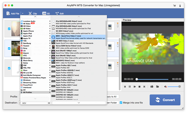Choose iPod MOV(640x480) Video format
Image resolution: width=187 pixels, height=113 pixels.
[x=78, y=22]
